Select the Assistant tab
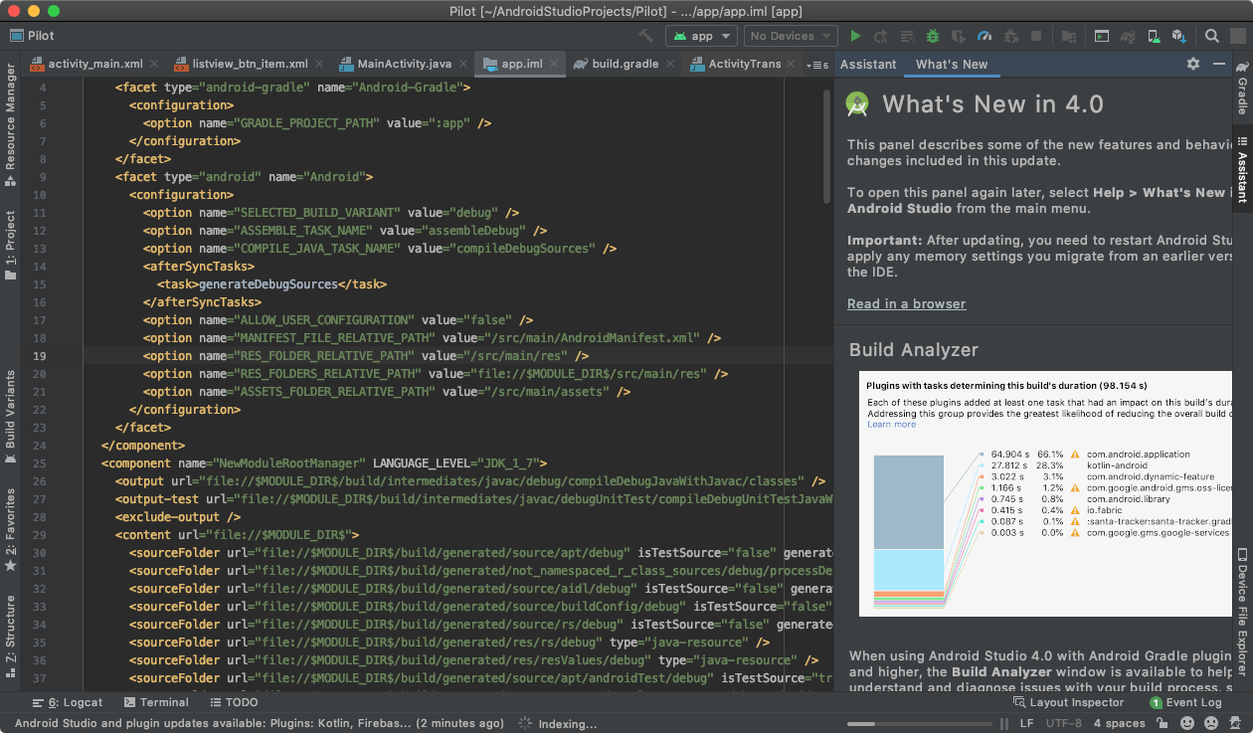This screenshot has width=1253, height=733. tap(868, 64)
